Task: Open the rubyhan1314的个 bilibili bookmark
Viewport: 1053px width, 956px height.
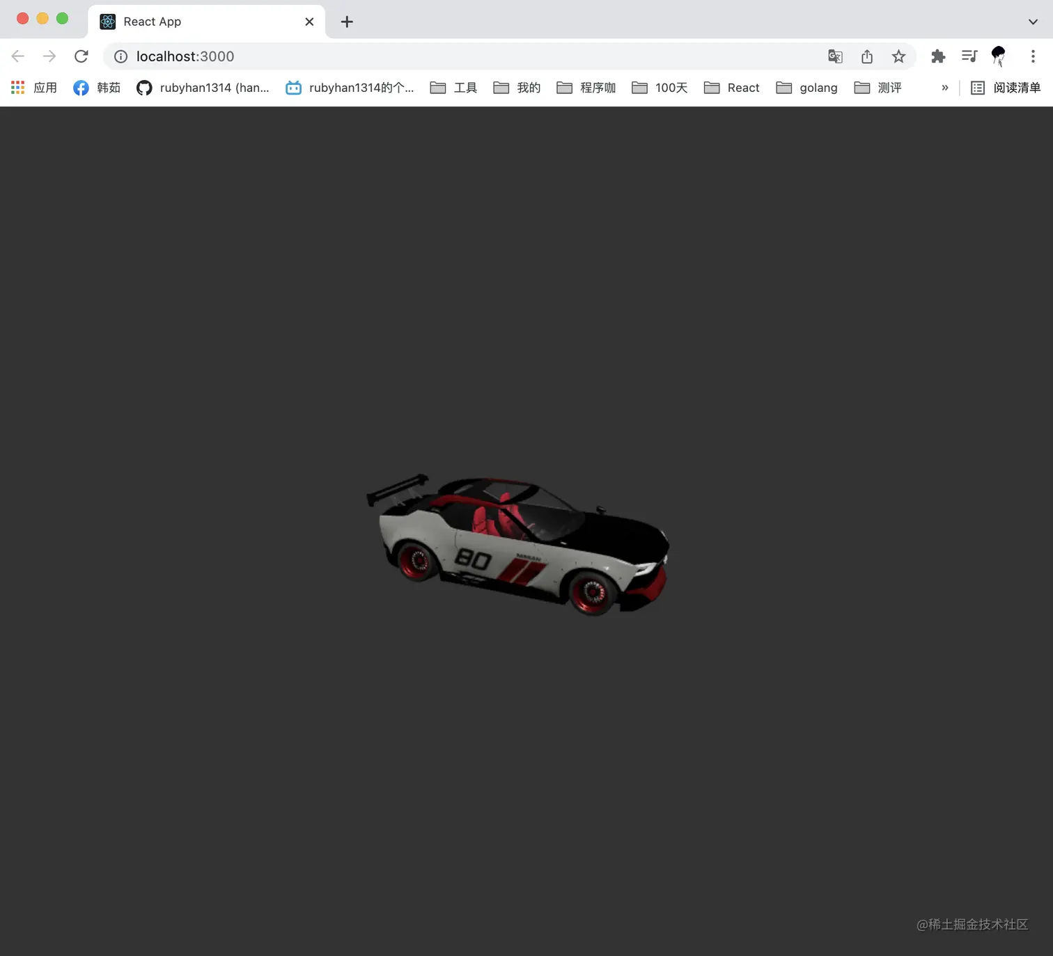Action: pyautogui.click(x=350, y=88)
